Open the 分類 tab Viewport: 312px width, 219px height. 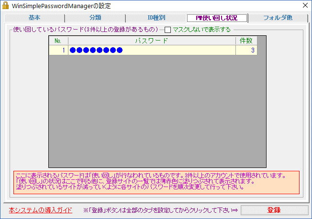point(95,18)
